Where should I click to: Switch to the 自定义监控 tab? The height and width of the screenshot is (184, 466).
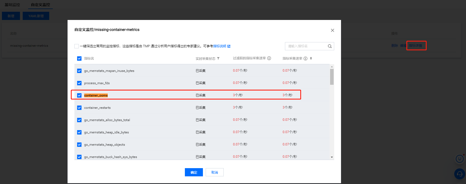[x=40, y=5]
